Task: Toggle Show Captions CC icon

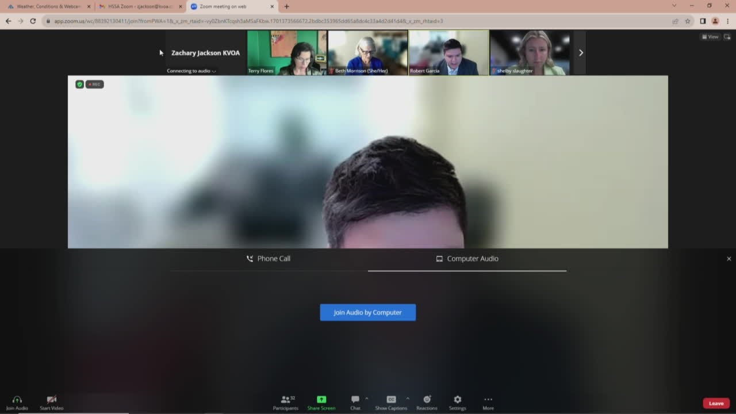Action: point(391,400)
